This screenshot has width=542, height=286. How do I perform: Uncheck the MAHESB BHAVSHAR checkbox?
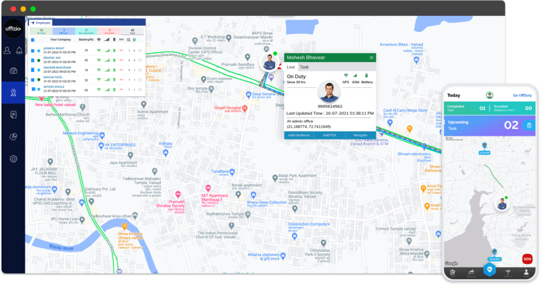click(x=33, y=70)
